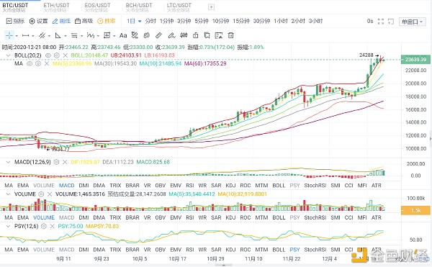Click the trash can delete drawings icon
Viewport: 432px width, 267px height.
click(231, 35)
